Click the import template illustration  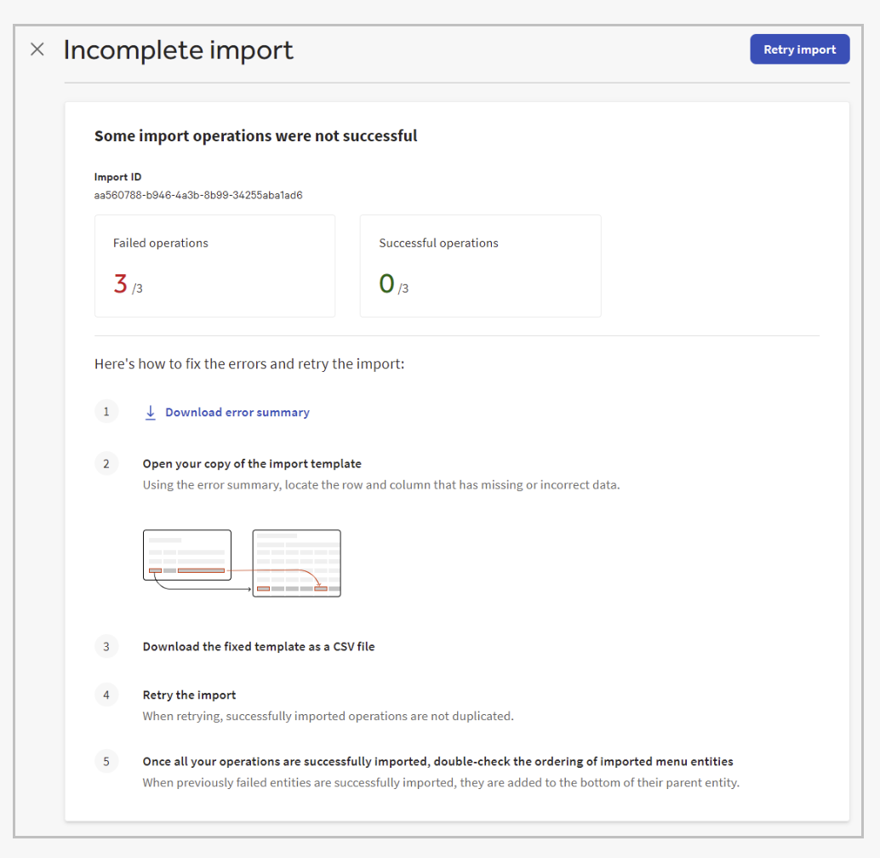(242, 563)
